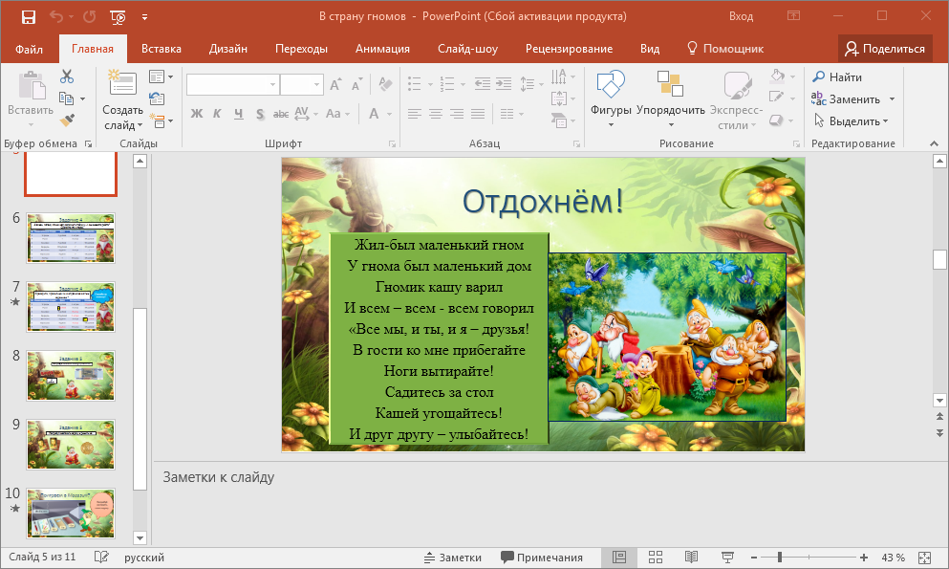Click the Shapes (Фигуры) icon
The width and height of the screenshot is (949, 569).
tap(611, 85)
